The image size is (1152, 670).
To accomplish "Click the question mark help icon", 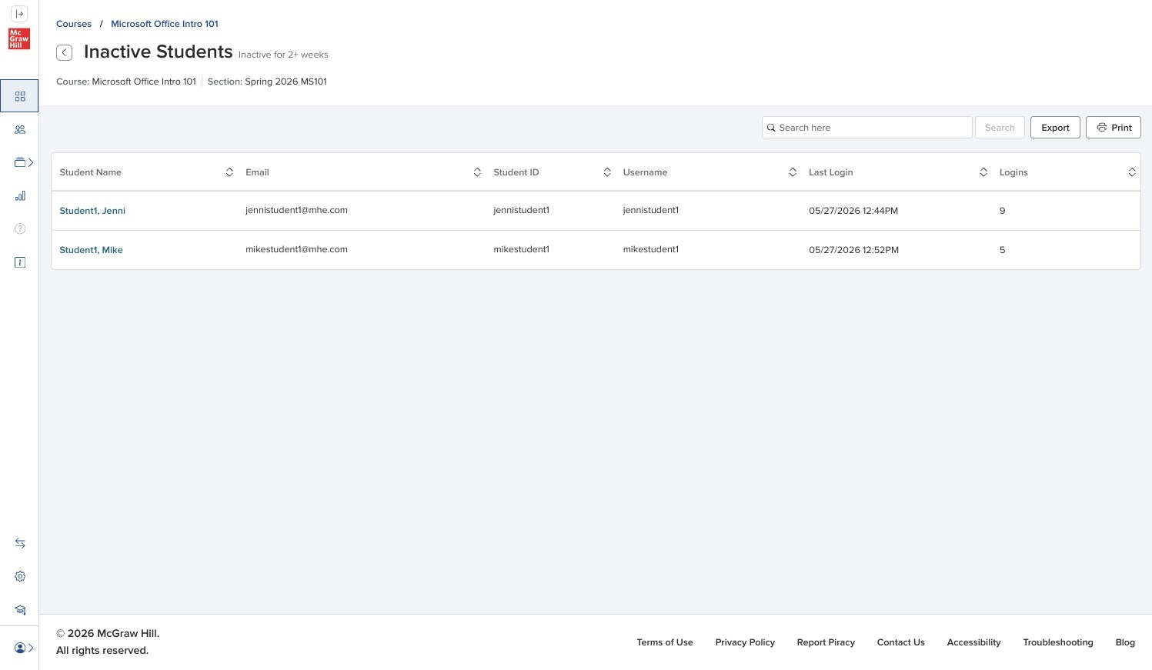I will tap(20, 228).
